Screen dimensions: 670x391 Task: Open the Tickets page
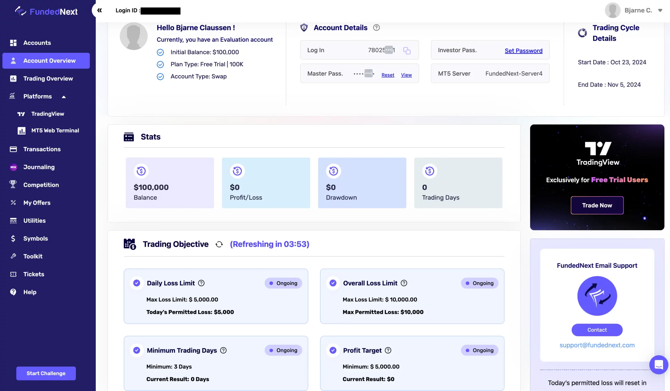coord(33,274)
